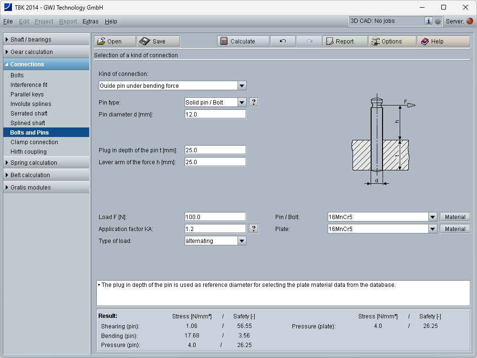Click the Help book button

pyautogui.click(x=443, y=42)
